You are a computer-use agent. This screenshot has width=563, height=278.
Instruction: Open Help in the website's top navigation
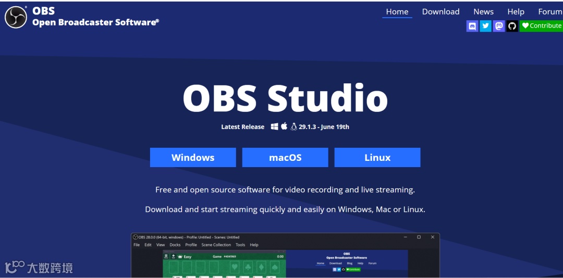(x=516, y=12)
